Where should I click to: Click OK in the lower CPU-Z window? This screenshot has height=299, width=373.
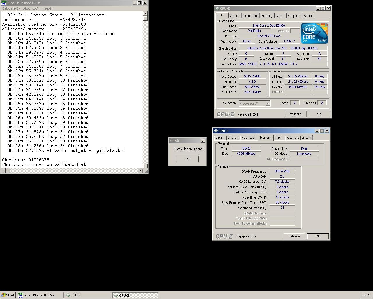coord(318,236)
